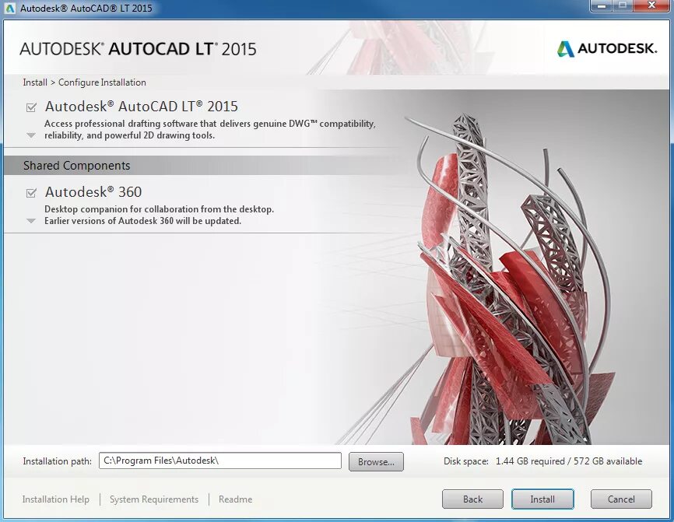
Task: Go Back to the previous step
Action: [472, 499]
